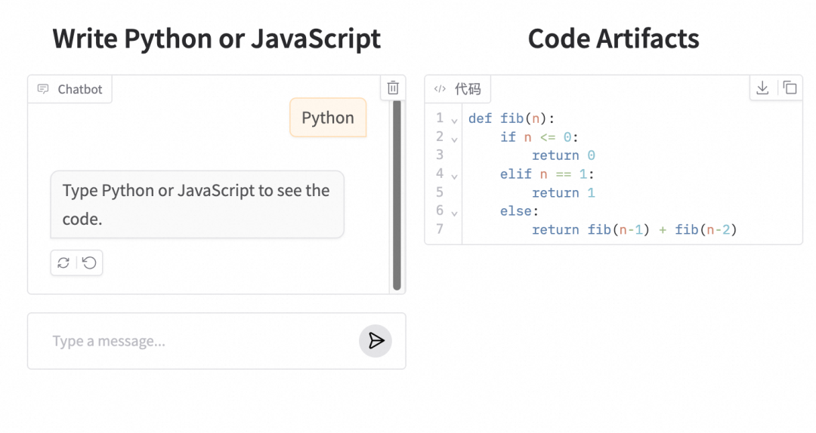Click the code brackets icon beside 代码

pos(440,89)
